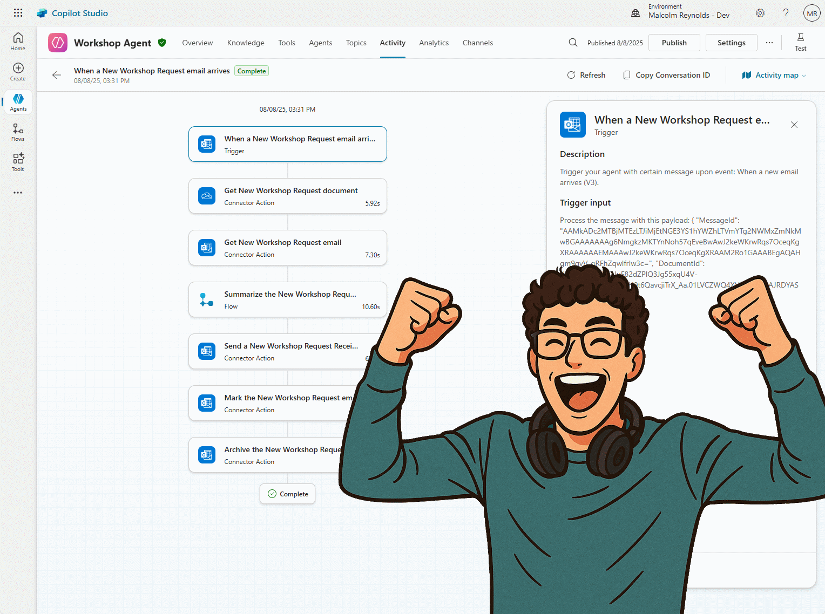Close the trigger details panel
This screenshot has height=614, width=825.
794,125
